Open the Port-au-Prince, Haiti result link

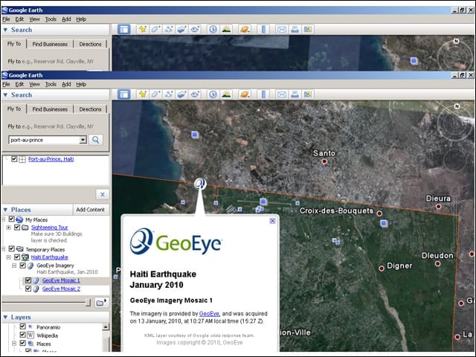click(x=51, y=159)
